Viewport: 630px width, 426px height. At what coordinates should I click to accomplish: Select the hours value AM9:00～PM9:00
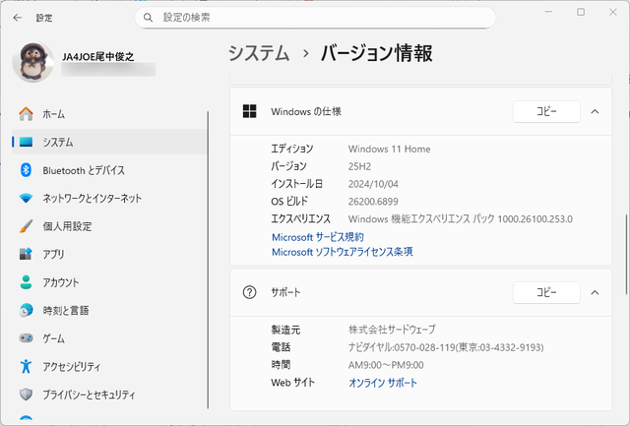pos(386,365)
